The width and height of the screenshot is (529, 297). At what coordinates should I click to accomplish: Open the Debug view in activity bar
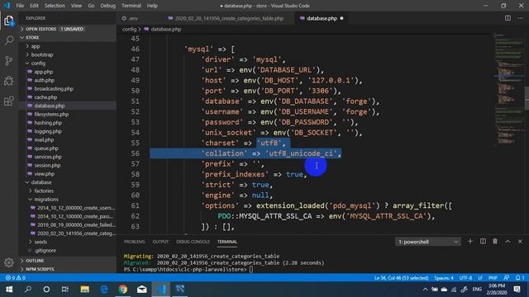coord(9,81)
